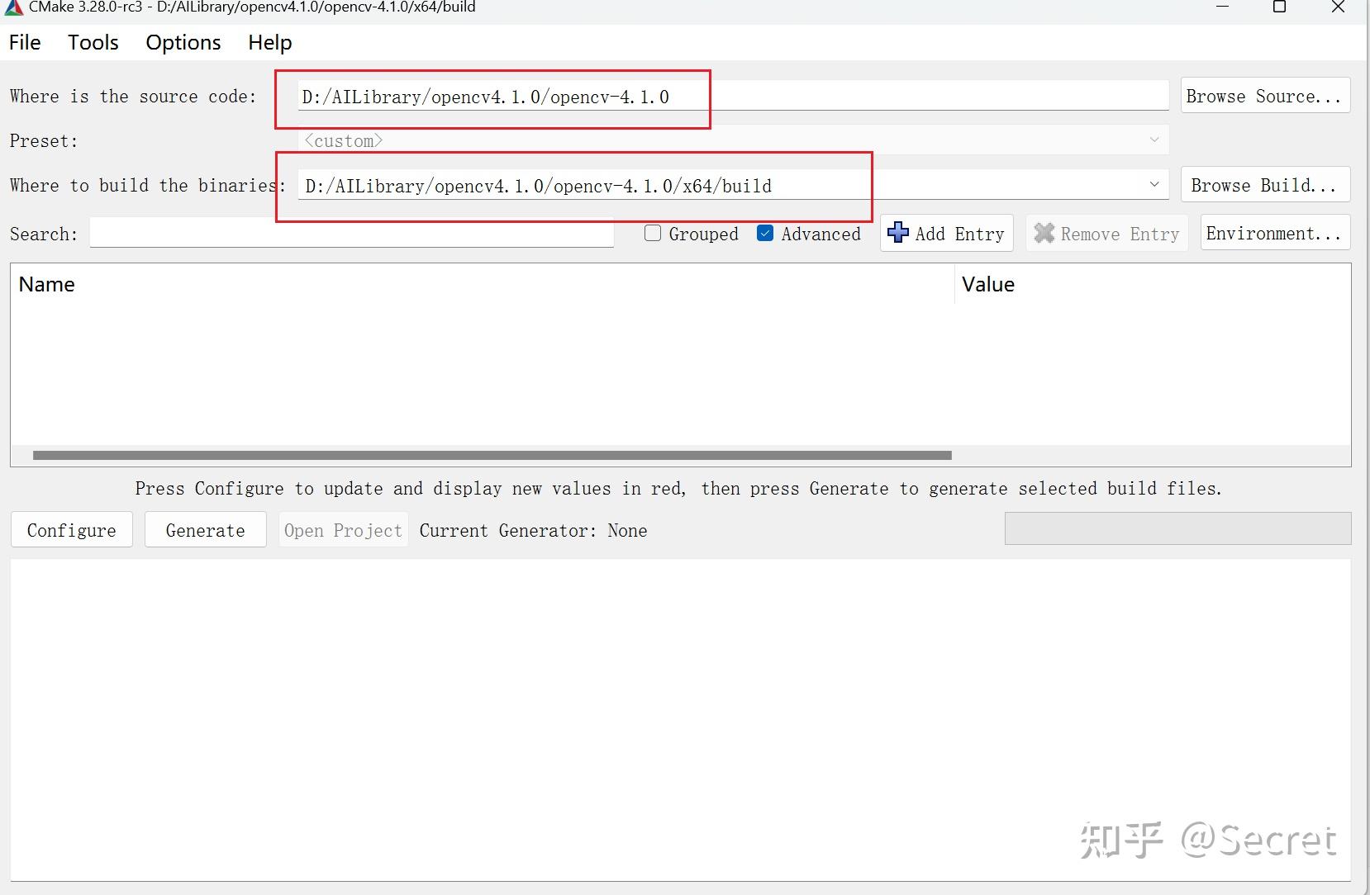The height and width of the screenshot is (895, 1370).
Task: Click the Name column header
Action: [482, 284]
